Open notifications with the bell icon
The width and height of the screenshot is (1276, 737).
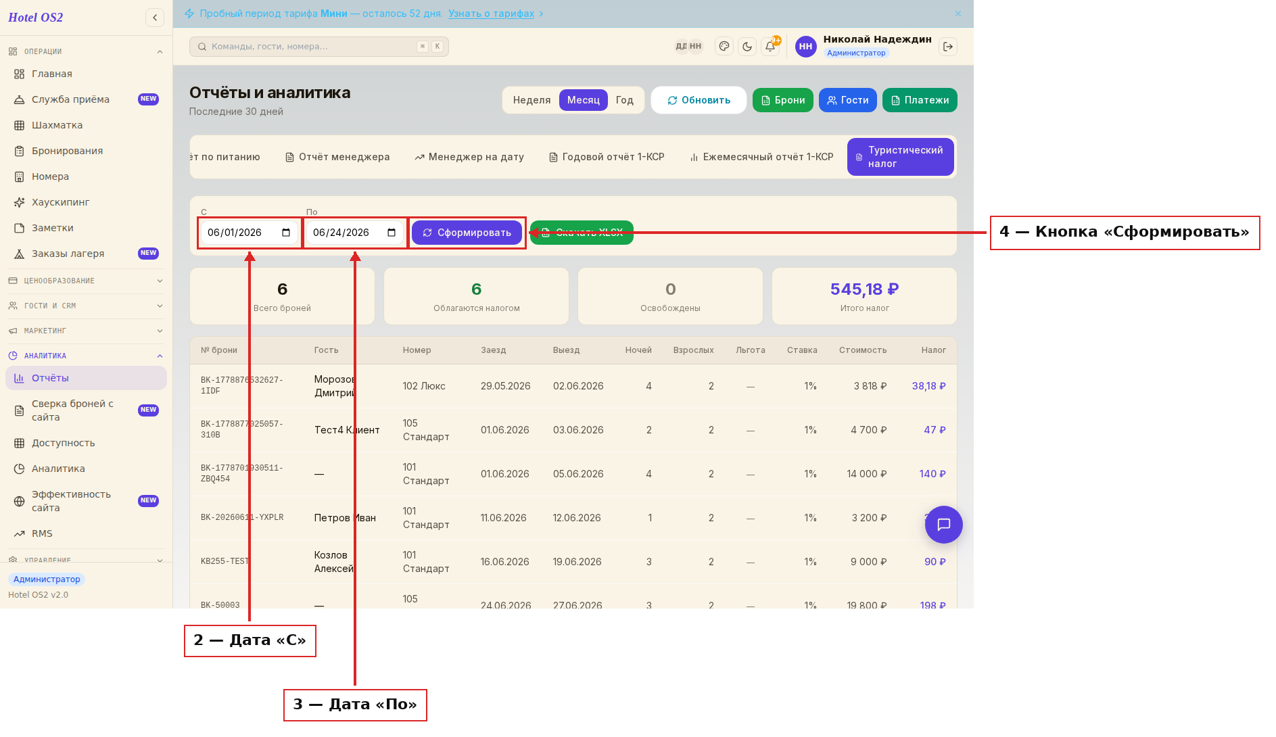click(770, 47)
